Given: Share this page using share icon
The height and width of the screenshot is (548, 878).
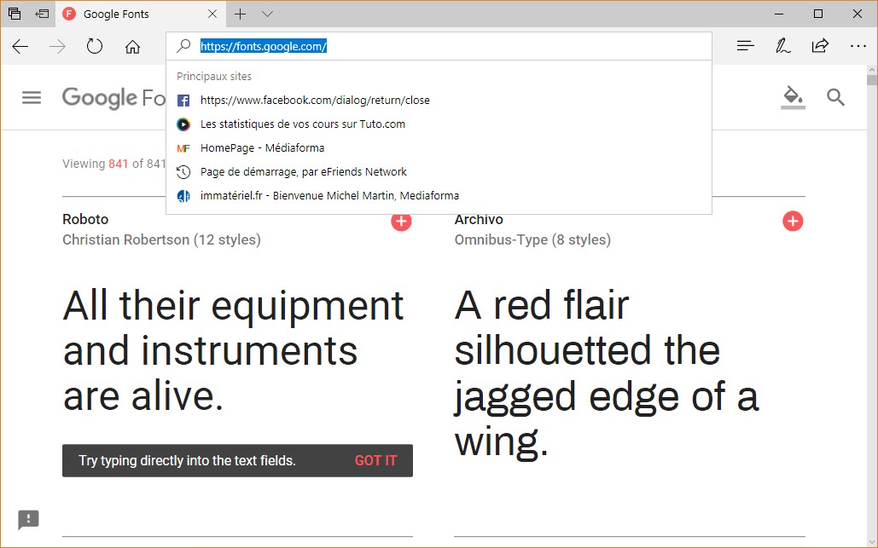Looking at the screenshot, I should (820, 46).
